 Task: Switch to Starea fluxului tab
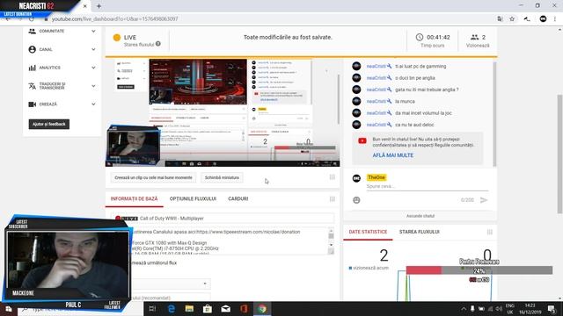click(419, 232)
